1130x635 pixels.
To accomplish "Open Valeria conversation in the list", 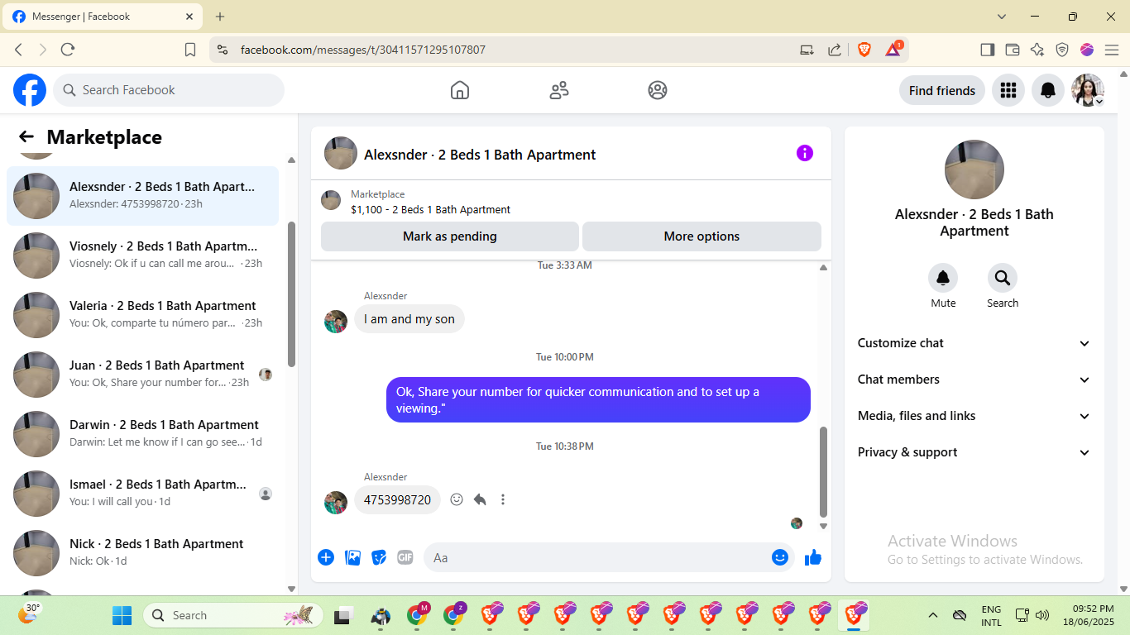I will pos(143,315).
